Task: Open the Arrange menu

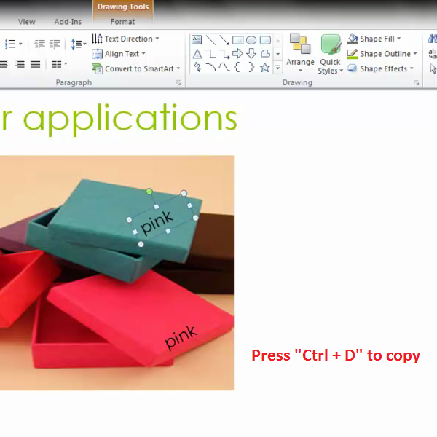Action: coord(300,53)
